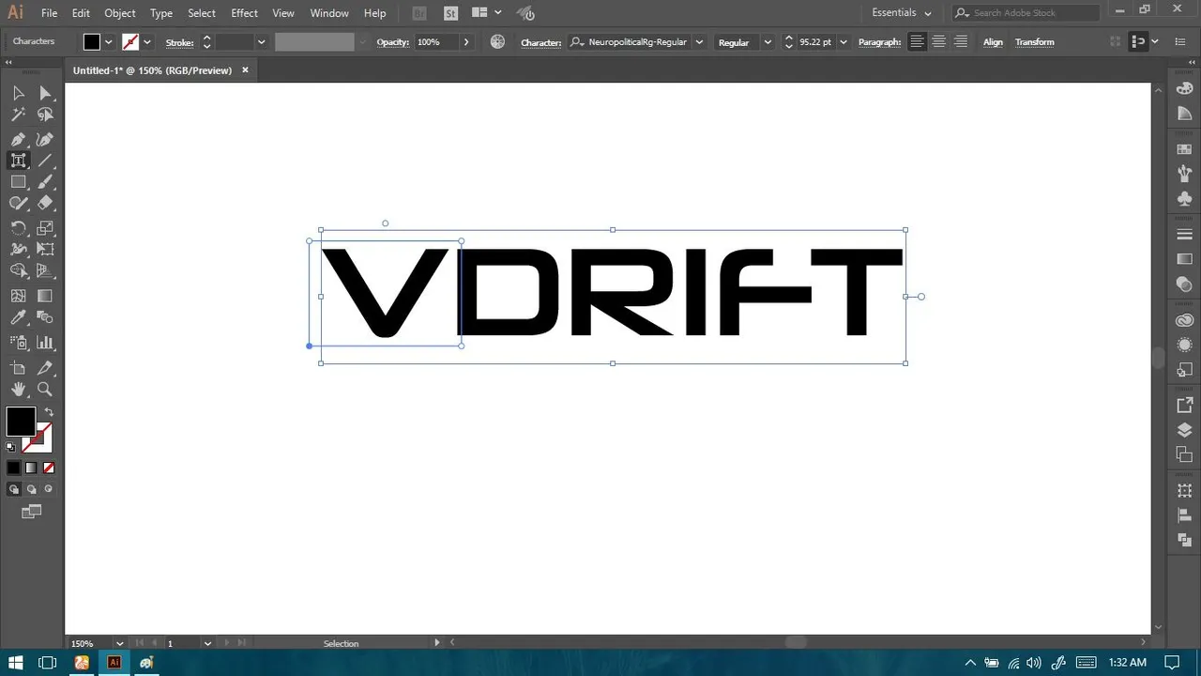Image resolution: width=1201 pixels, height=676 pixels.
Task: Align text center
Action: point(938,42)
